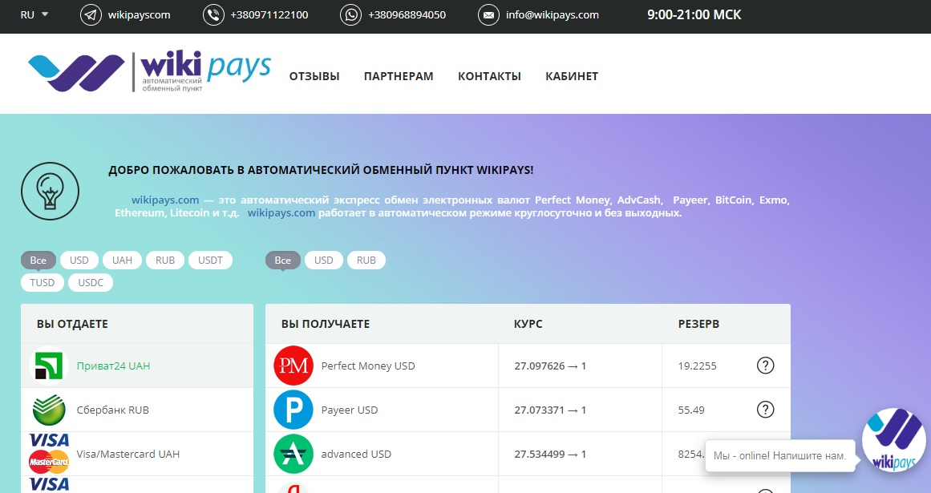Open the RU language dropdown
The height and width of the screenshot is (493, 931).
34,15
